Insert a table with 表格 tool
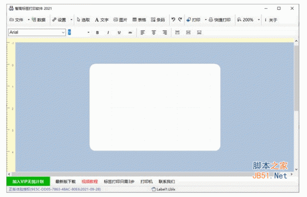The image size is (307, 197). [139, 20]
